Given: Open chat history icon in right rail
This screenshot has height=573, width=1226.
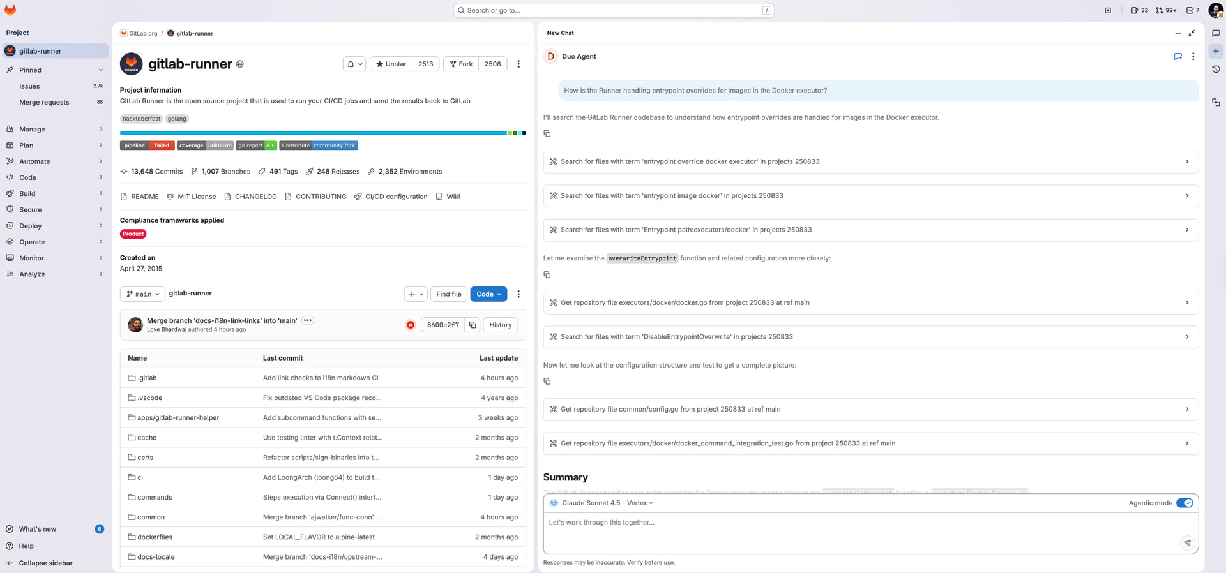Looking at the screenshot, I should (x=1216, y=69).
